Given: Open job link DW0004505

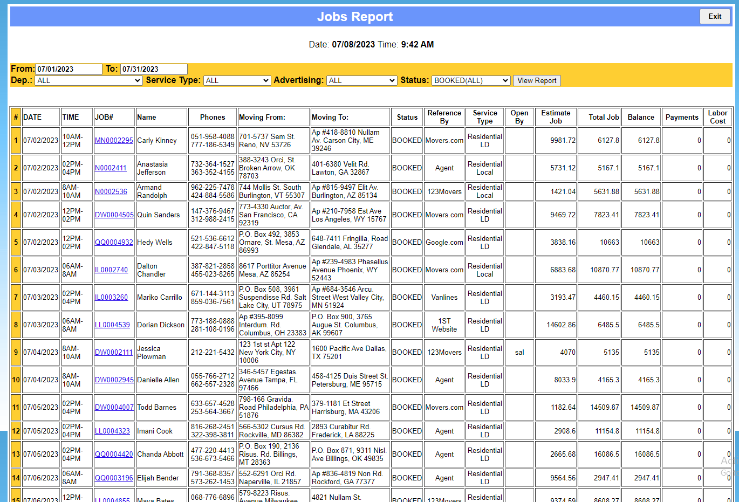Looking at the screenshot, I should point(114,215).
